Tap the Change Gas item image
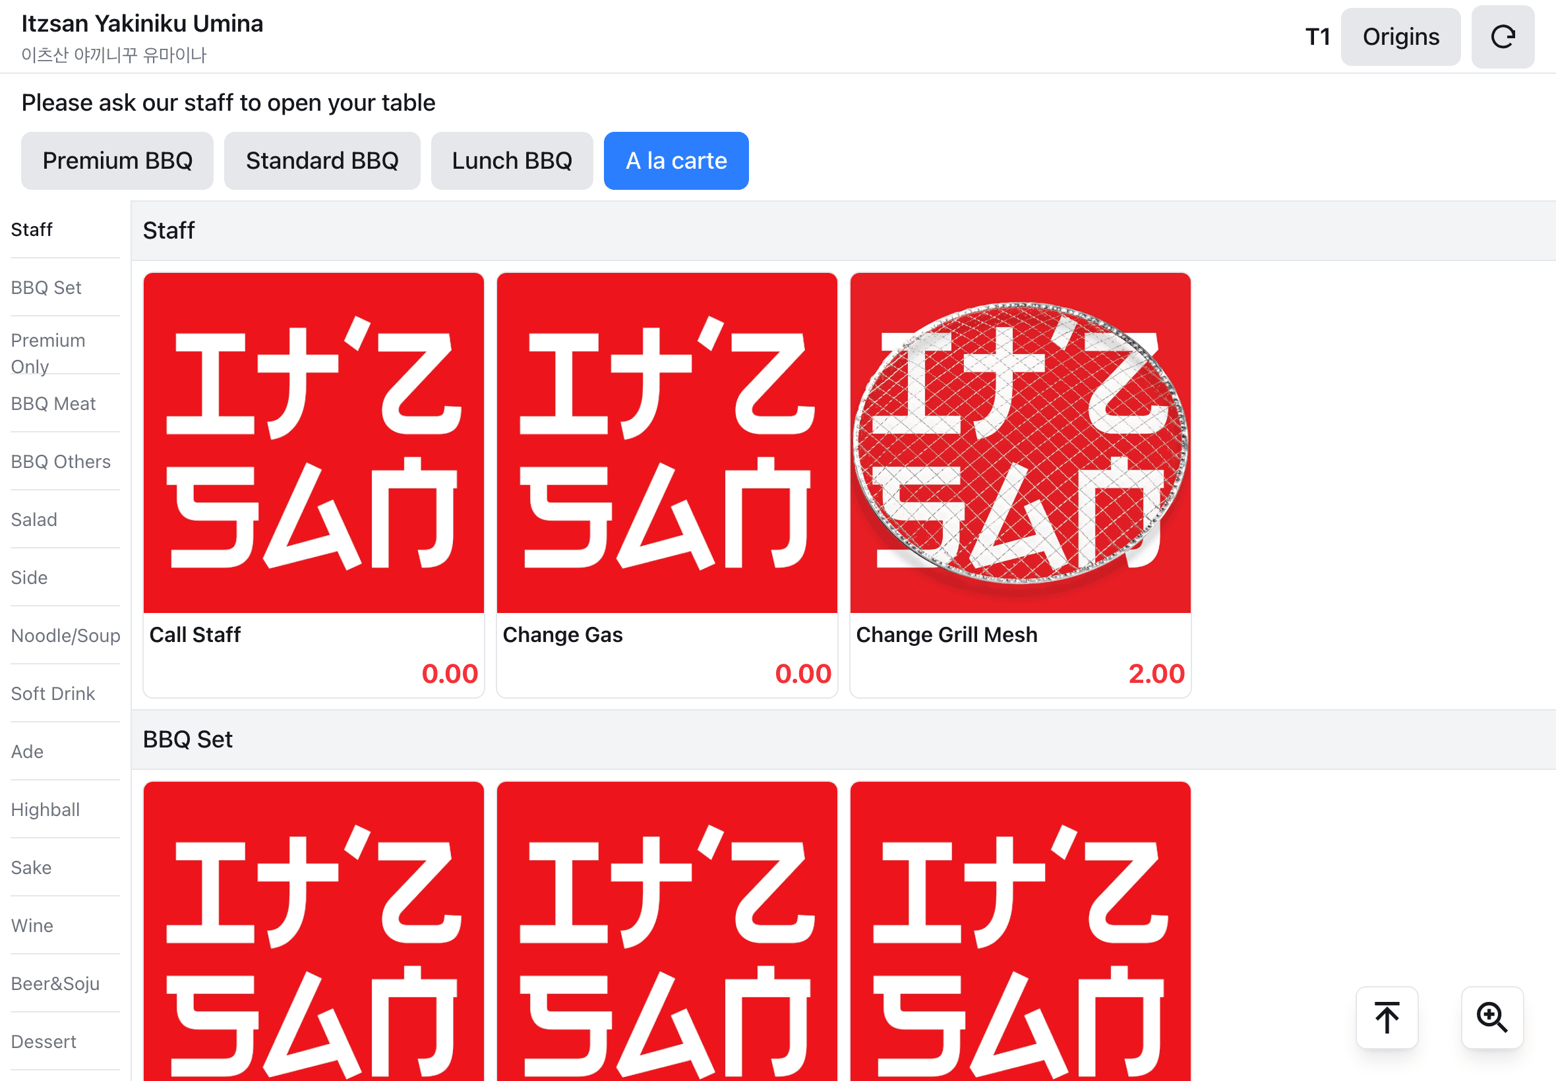The height and width of the screenshot is (1081, 1556). [x=667, y=443]
